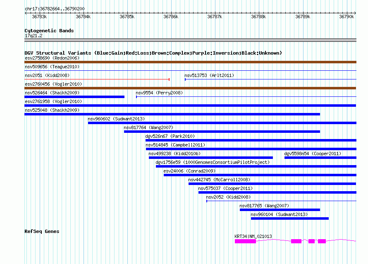The height and width of the screenshot is (264, 368).
Task: Click the 36789k ruler label
Action: pyautogui.click(x=303, y=17)
